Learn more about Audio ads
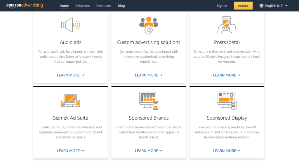This screenshot has height=161, width=299. [70, 75]
